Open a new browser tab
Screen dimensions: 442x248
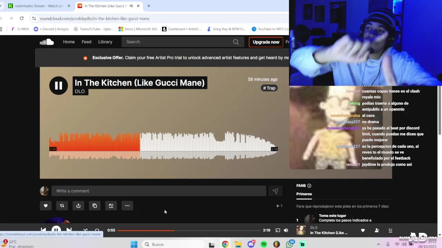pos(149,6)
